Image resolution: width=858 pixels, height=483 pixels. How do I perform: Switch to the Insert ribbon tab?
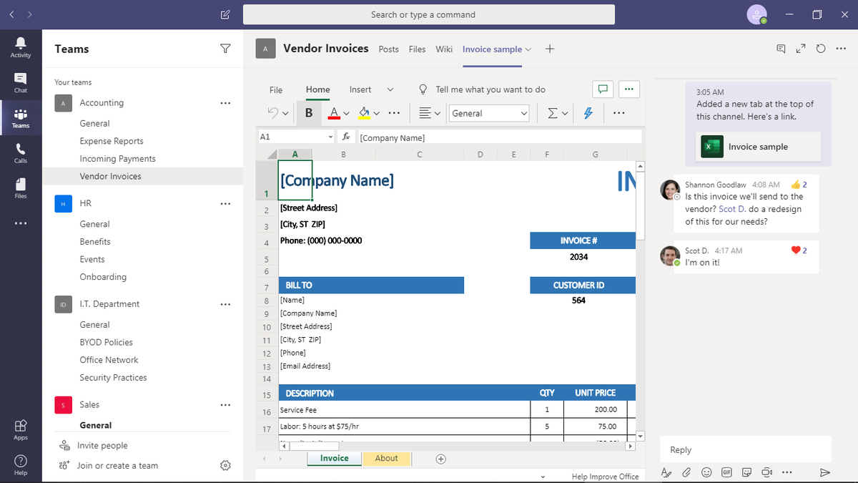click(x=360, y=89)
